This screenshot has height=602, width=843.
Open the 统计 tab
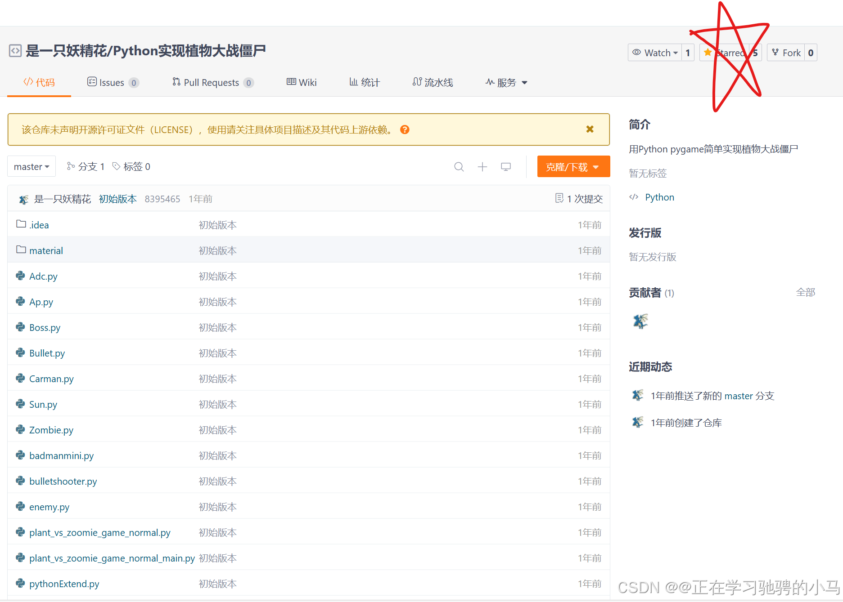[x=365, y=82]
